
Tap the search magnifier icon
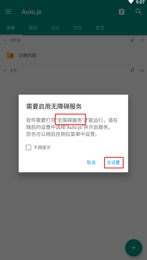(138, 12)
